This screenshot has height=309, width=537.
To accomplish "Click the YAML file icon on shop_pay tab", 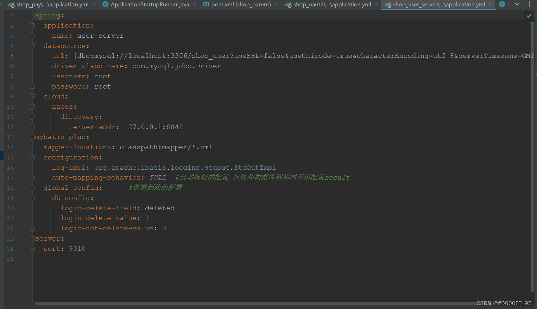I will [11, 5].
